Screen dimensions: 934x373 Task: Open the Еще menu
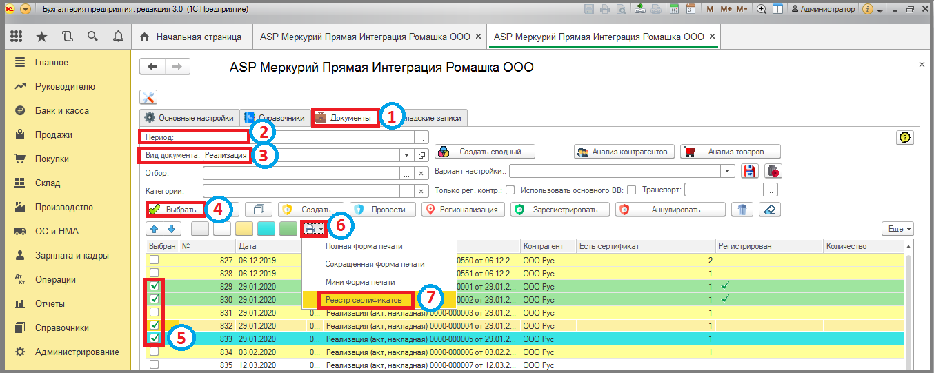pos(897,228)
